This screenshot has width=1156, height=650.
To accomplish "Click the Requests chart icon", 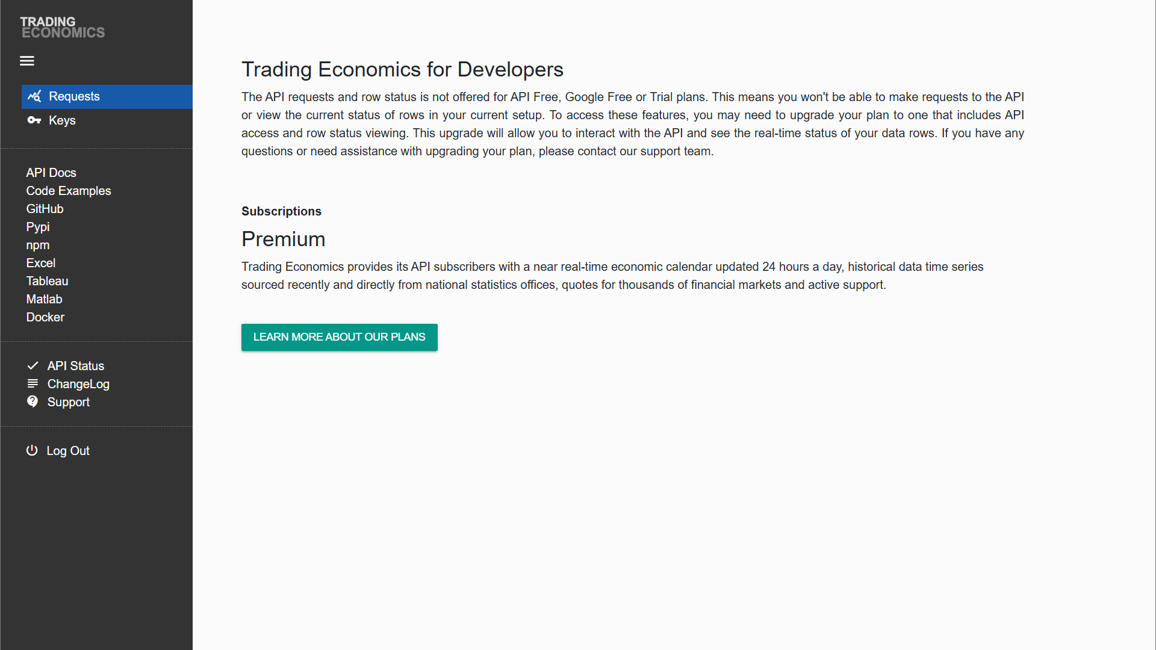I will click(x=34, y=96).
